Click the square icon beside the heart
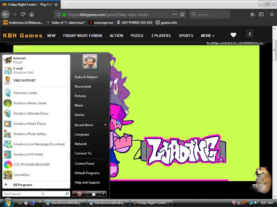This screenshot has height=207, width=277. point(250,34)
